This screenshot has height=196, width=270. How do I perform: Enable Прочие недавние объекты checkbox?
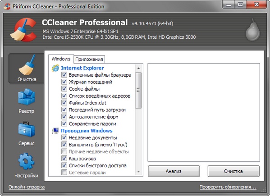64,151
